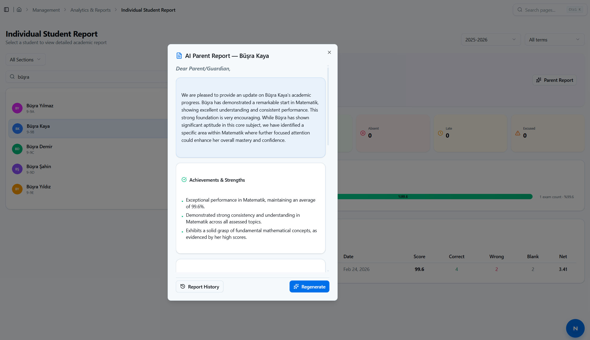
Task: Click the Net column header
Action: 563,256
